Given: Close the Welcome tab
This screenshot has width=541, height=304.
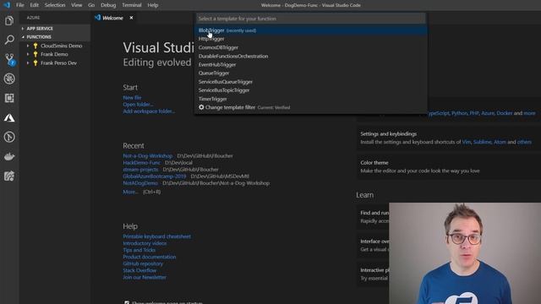Looking at the screenshot, I should pos(131,18).
